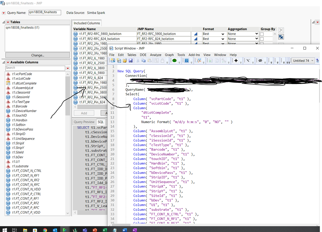Click the red triangle next to Query Name
This screenshot has width=322, height=232.
click(x=4, y=13)
